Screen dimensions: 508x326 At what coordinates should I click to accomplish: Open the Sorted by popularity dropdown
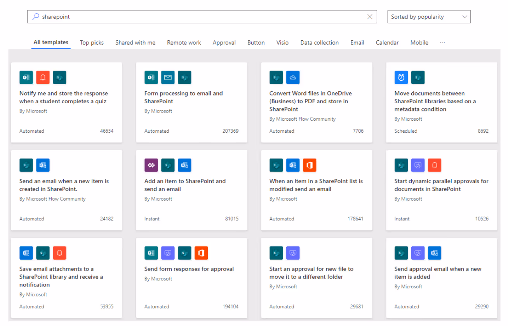(x=429, y=17)
